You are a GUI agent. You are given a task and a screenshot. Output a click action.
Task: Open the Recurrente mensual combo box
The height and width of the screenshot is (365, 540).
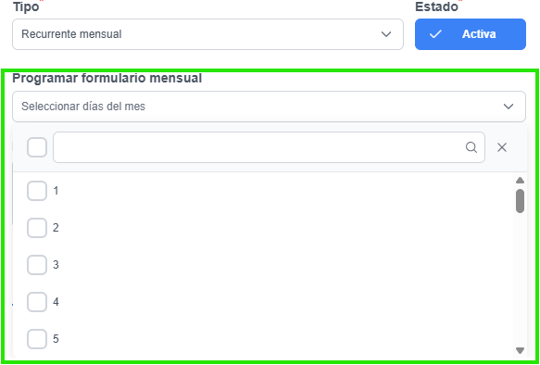pyautogui.click(x=207, y=34)
